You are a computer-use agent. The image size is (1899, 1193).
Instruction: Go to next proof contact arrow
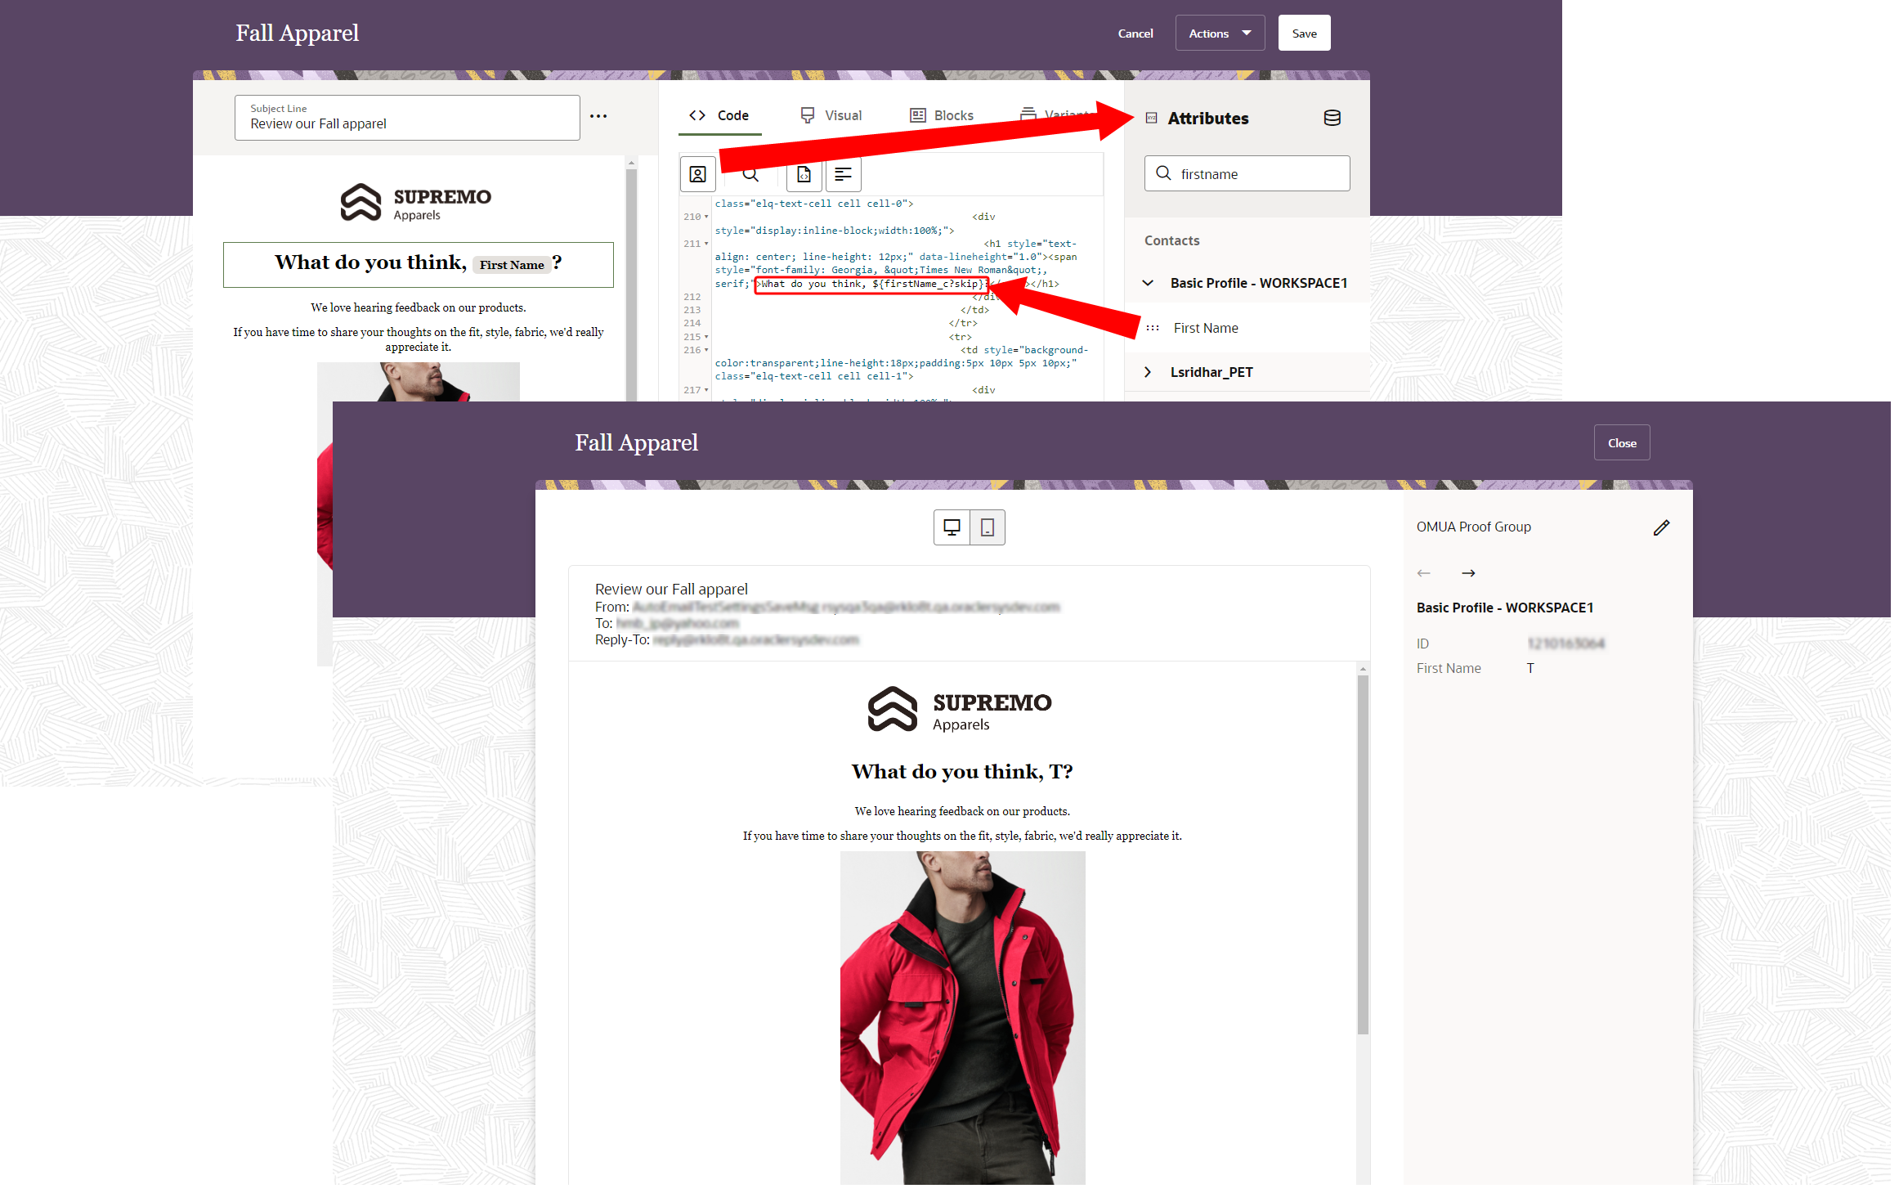(x=1468, y=573)
